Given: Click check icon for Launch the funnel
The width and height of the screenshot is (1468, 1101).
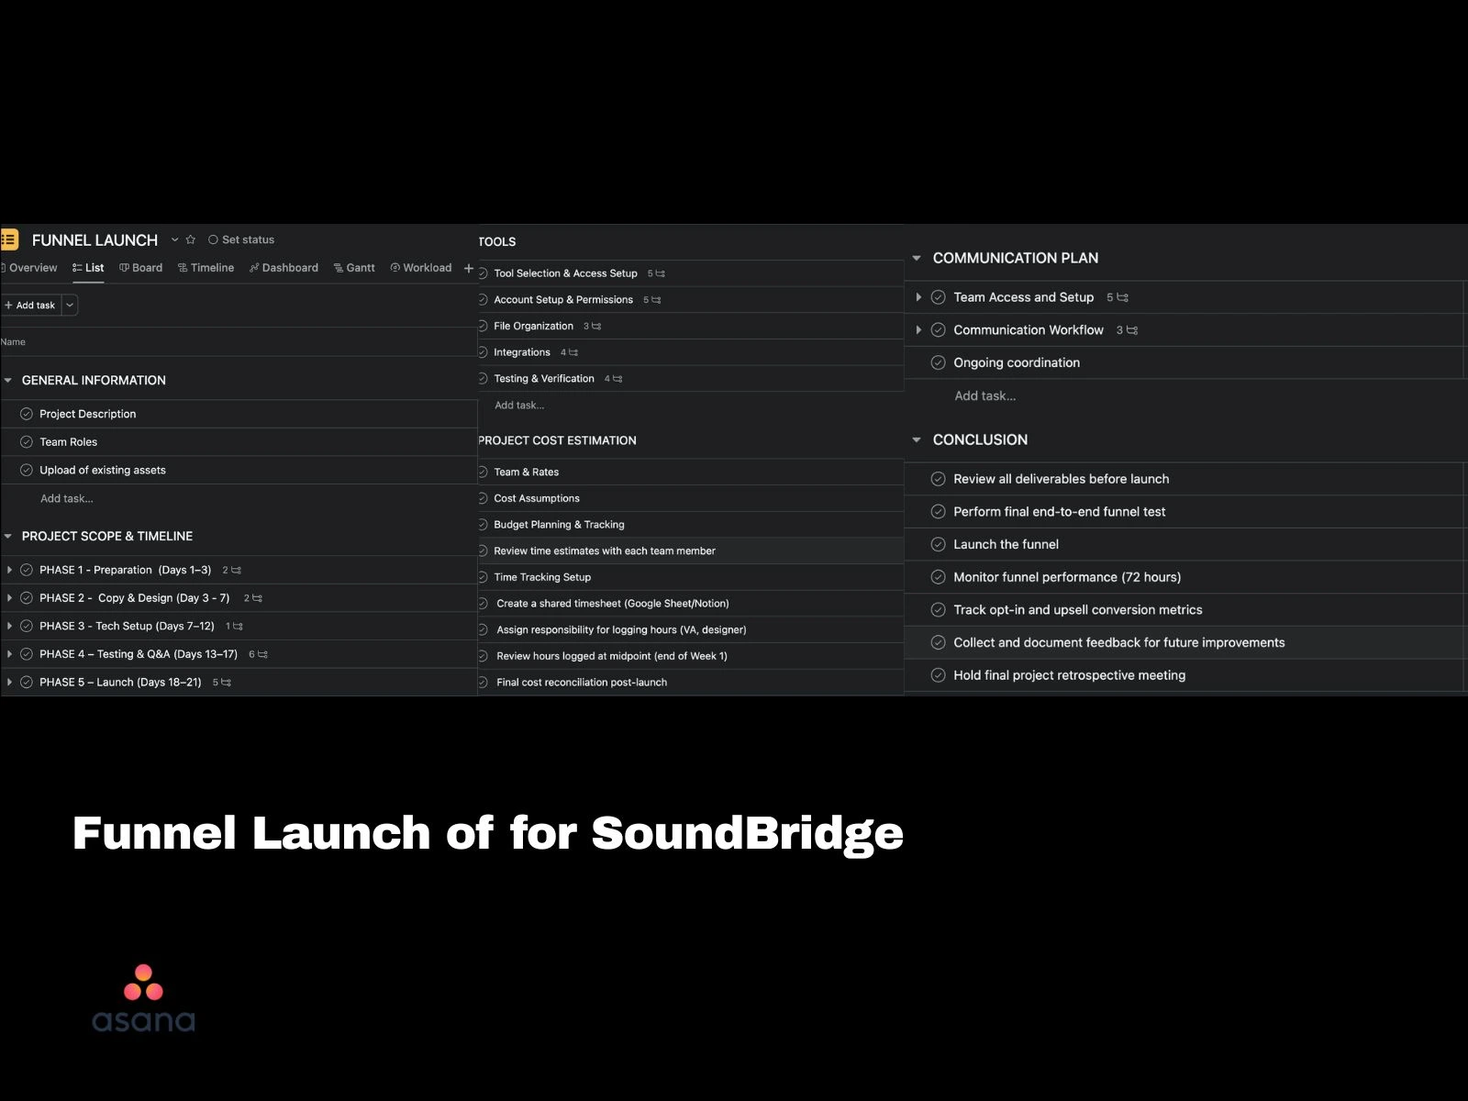Looking at the screenshot, I should pos(938,544).
